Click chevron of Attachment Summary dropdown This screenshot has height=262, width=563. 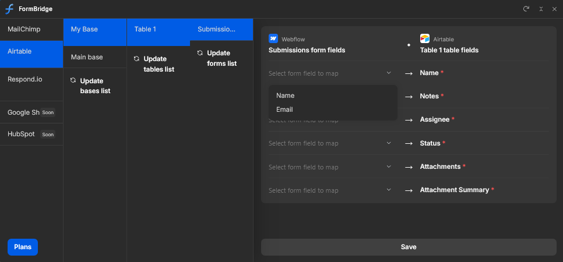[x=389, y=190]
